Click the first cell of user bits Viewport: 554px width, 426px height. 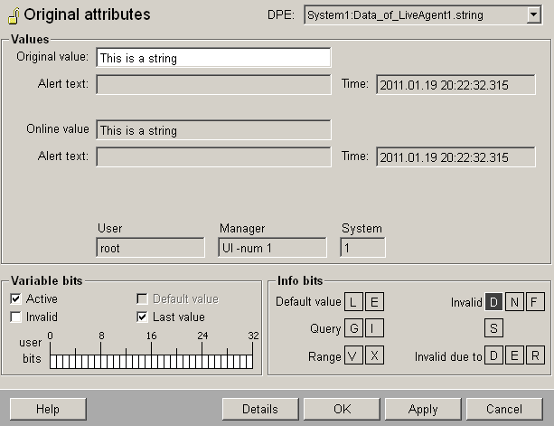(53, 362)
